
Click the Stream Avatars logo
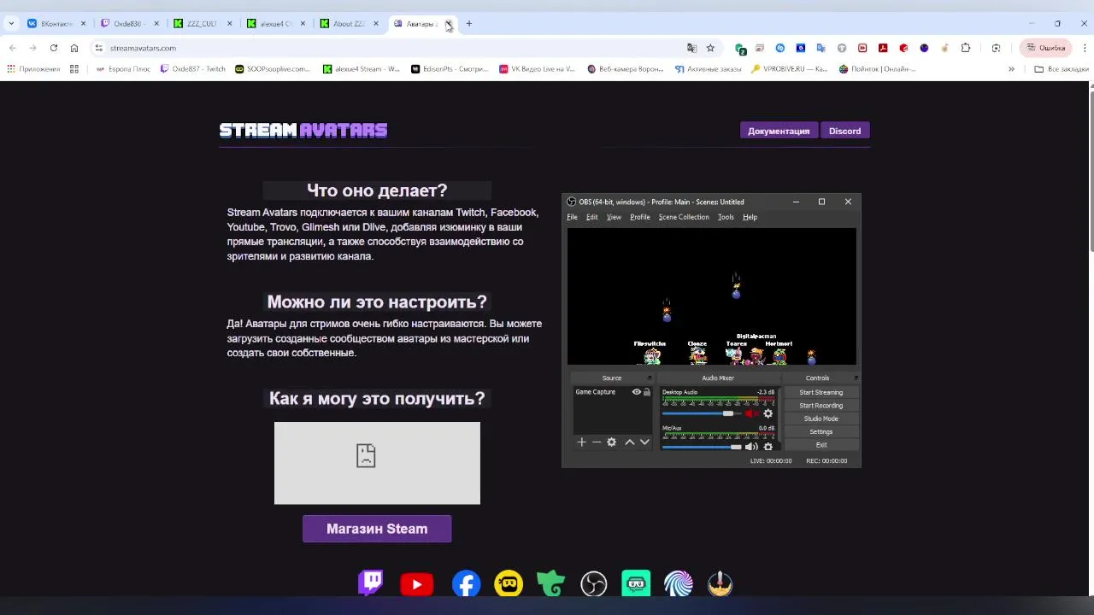point(303,130)
